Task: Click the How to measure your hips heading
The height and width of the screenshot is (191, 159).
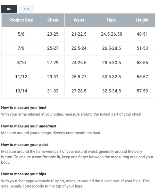Action: click(24, 174)
